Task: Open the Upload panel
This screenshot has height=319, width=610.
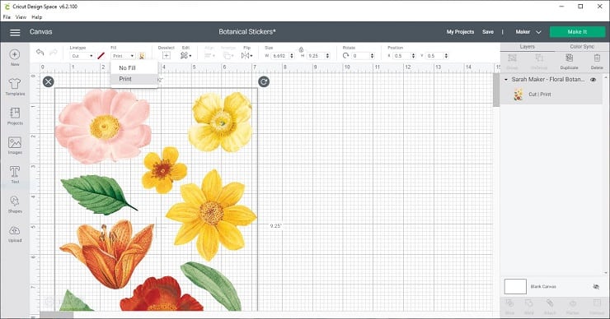Action: pyautogui.click(x=15, y=233)
